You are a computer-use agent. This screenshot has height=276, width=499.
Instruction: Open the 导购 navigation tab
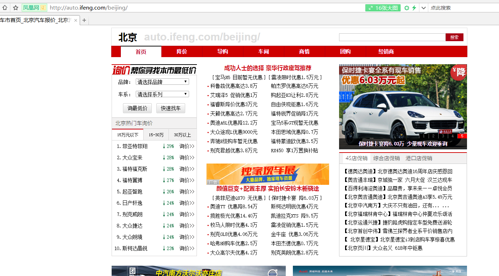[x=223, y=52]
